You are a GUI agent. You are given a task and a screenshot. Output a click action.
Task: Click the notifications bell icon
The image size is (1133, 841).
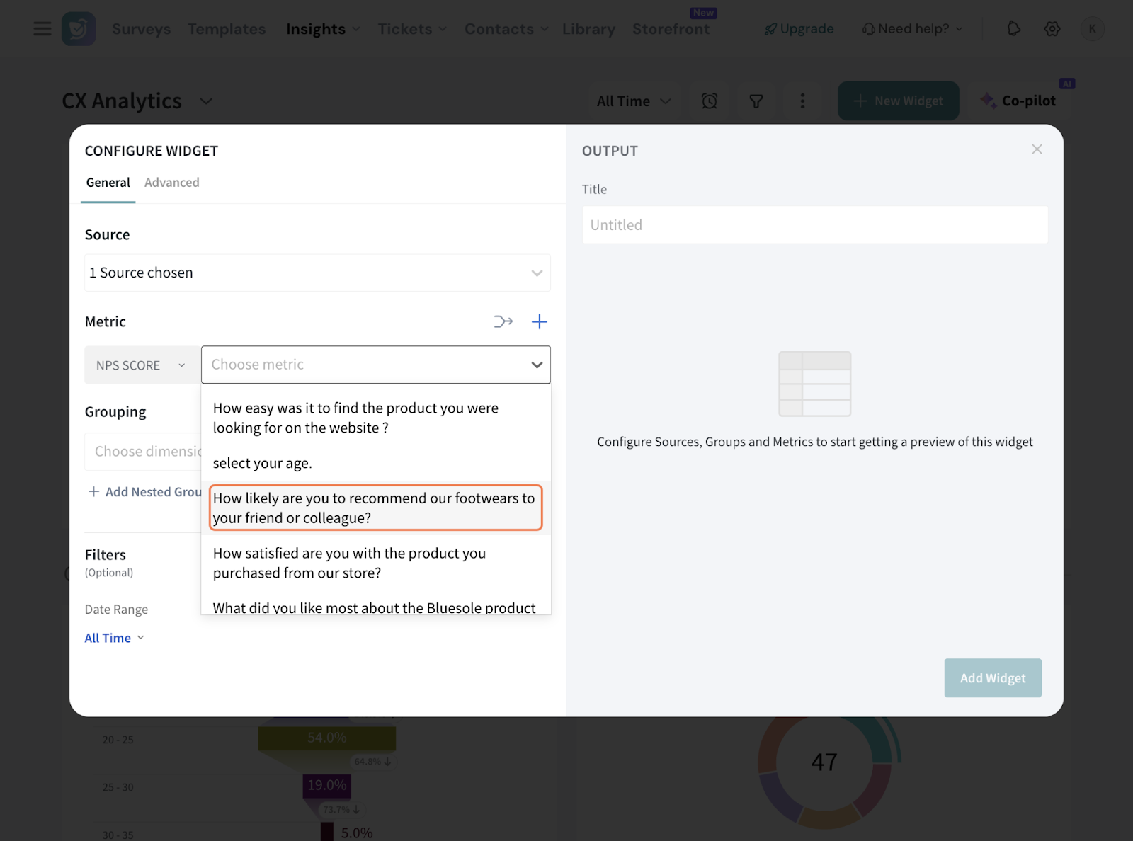[1013, 29]
